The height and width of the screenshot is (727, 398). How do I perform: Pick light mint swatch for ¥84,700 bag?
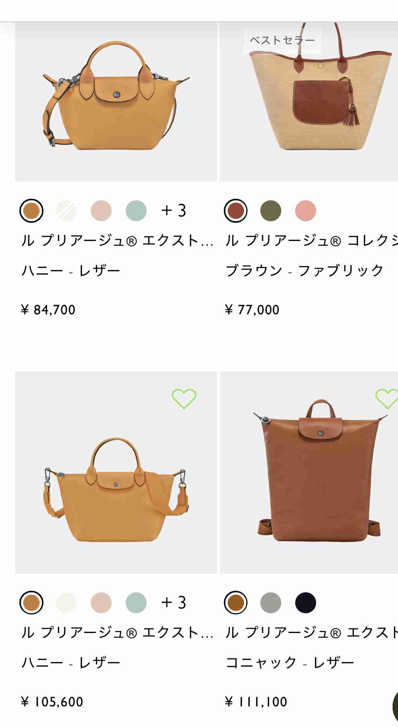point(136,211)
